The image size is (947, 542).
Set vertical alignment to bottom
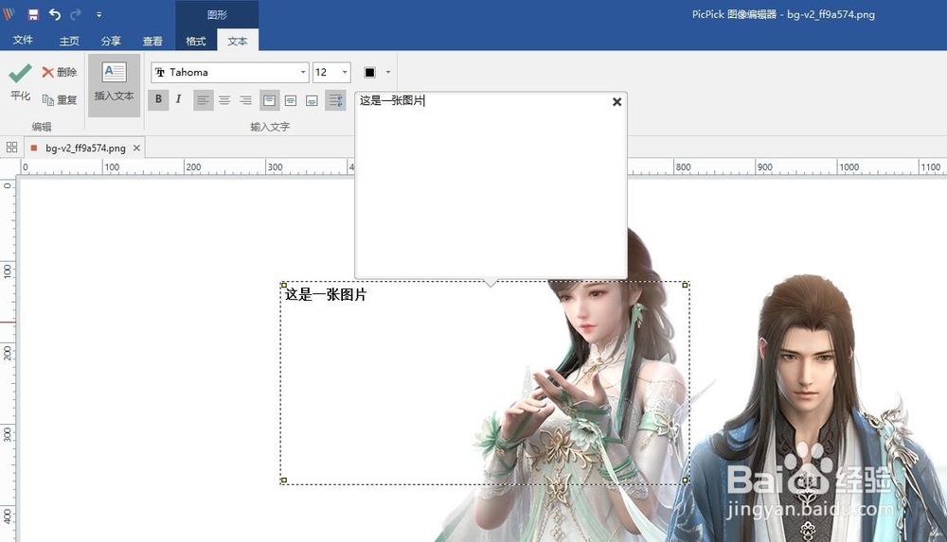(x=312, y=100)
